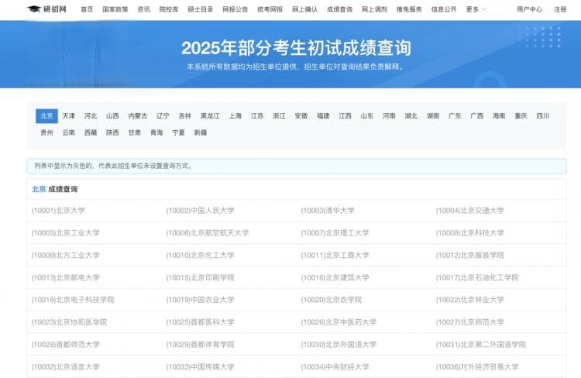Select the 四川 province tab
The height and width of the screenshot is (378, 581).
pyautogui.click(x=543, y=116)
